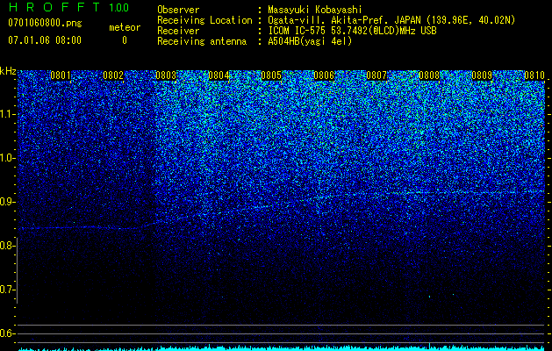Screen dimensions: 552x351
Task: Click the 0.7 kHz axis label
Action: [7, 290]
